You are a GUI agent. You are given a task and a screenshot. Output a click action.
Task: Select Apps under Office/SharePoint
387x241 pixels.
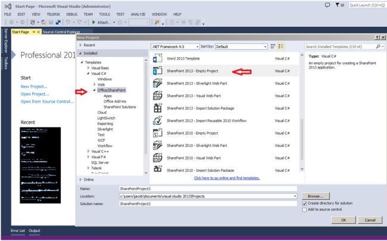108,96
